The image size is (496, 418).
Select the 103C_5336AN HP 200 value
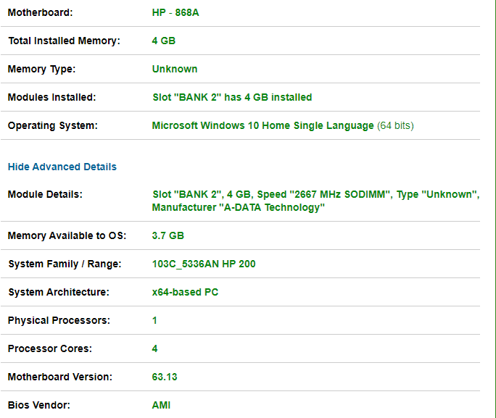[x=204, y=264]
